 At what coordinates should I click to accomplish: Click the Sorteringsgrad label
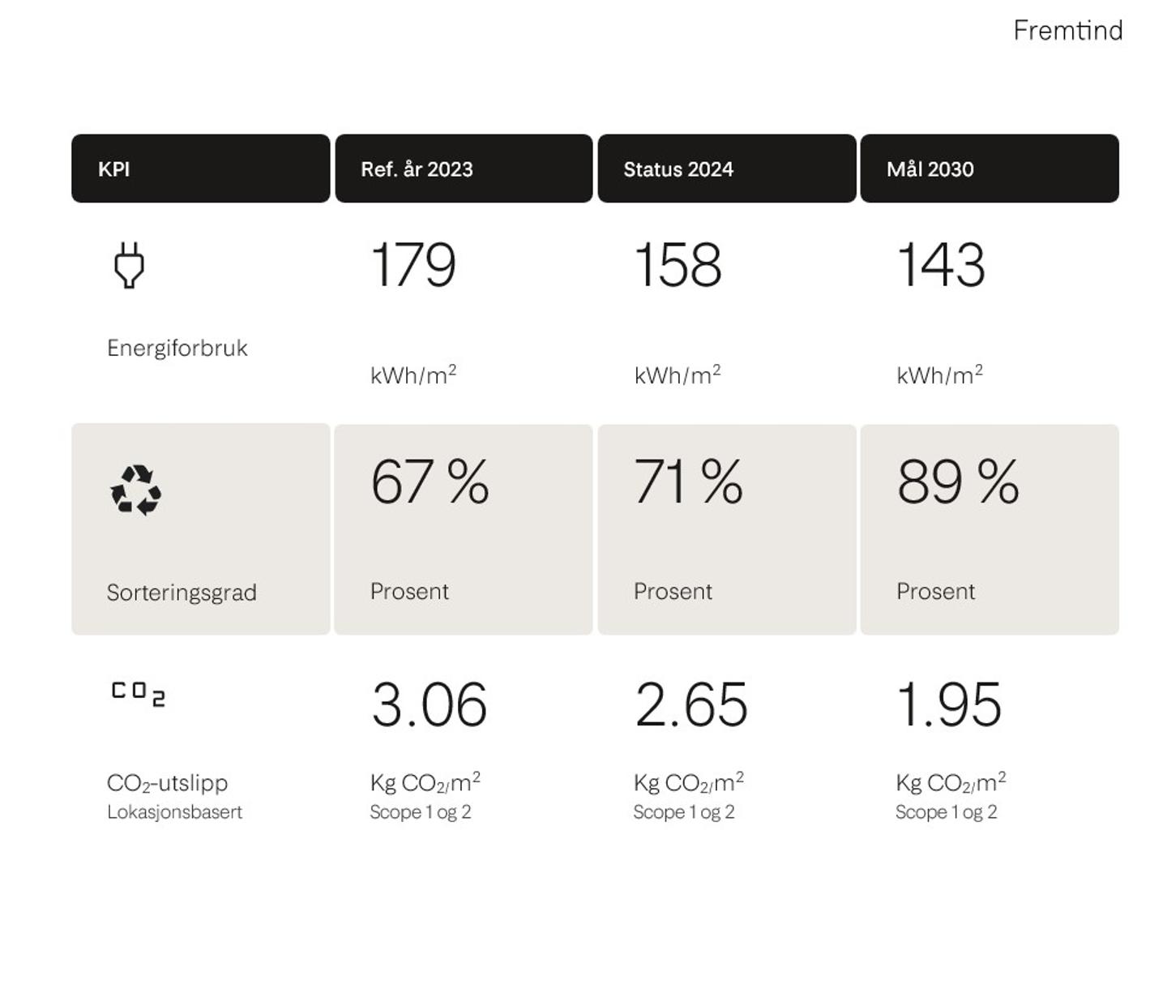point(182,593)
